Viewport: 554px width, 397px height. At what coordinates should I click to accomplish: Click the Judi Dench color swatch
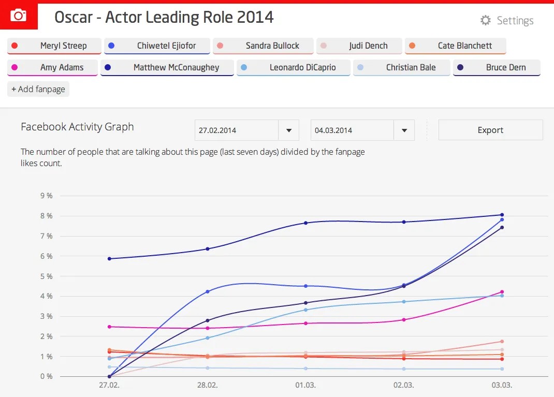click(x=324, y=46)
